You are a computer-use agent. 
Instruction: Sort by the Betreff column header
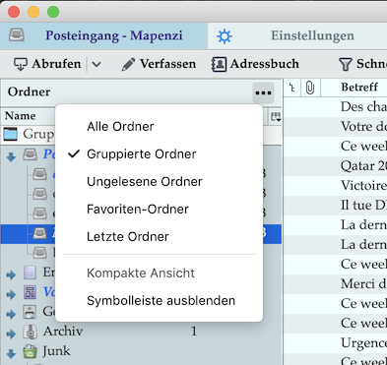point(359,88)
